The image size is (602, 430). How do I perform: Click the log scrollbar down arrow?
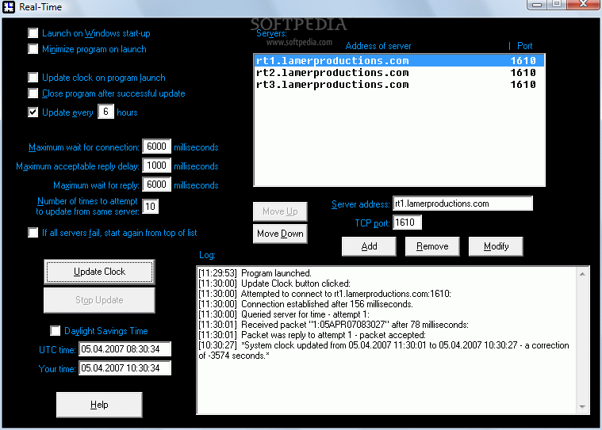pos(582,406)
